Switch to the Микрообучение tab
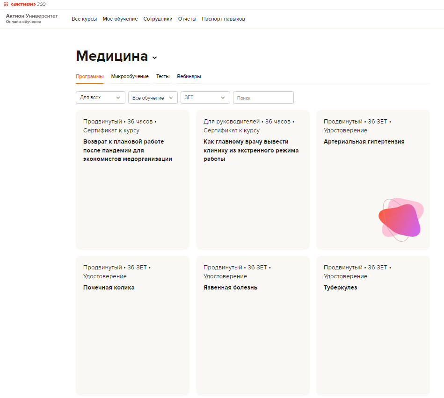This screenshot has width=444, height=398. [x=130, y=76]
